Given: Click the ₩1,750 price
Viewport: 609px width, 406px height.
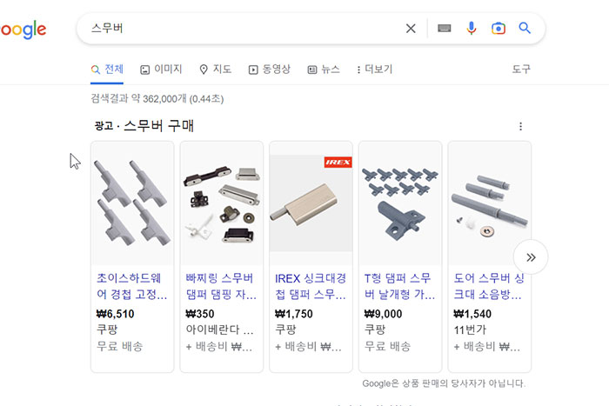Looking at the screenshot, I should tap(294, 314).
